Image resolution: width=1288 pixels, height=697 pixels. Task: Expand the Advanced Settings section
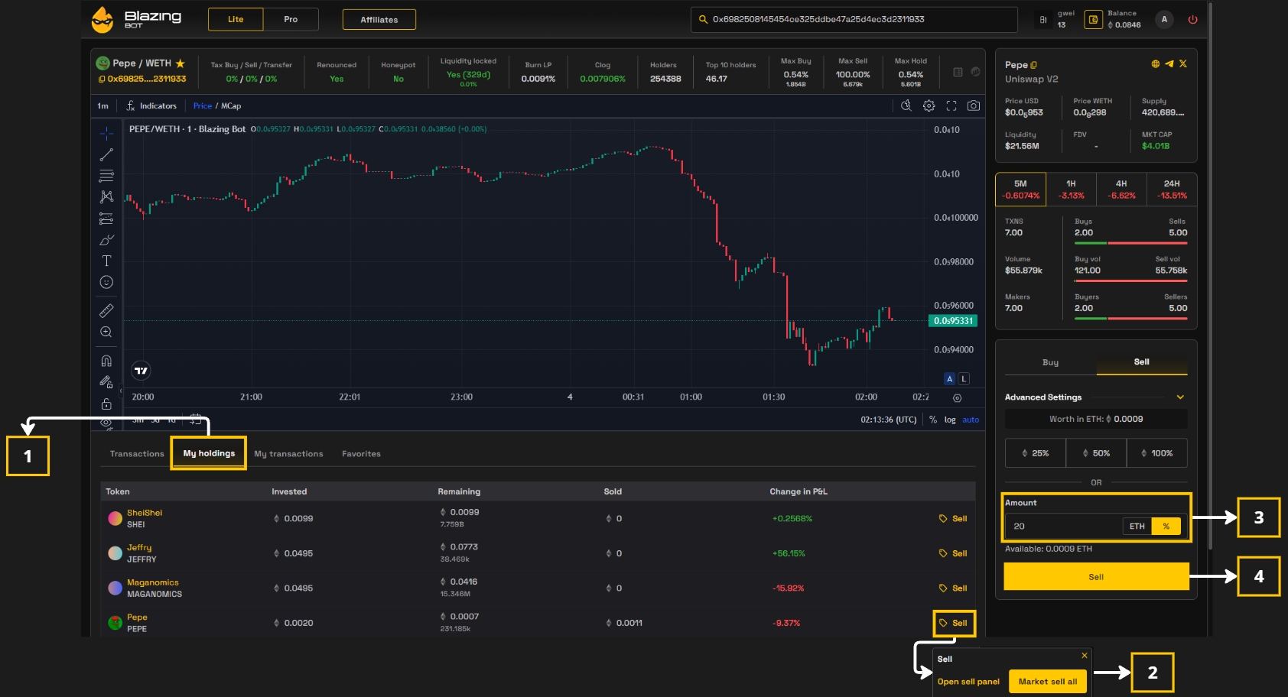click(1180, 397)
